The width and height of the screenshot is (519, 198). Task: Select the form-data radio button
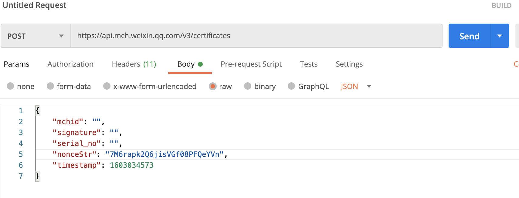click(x=50, y=86)
